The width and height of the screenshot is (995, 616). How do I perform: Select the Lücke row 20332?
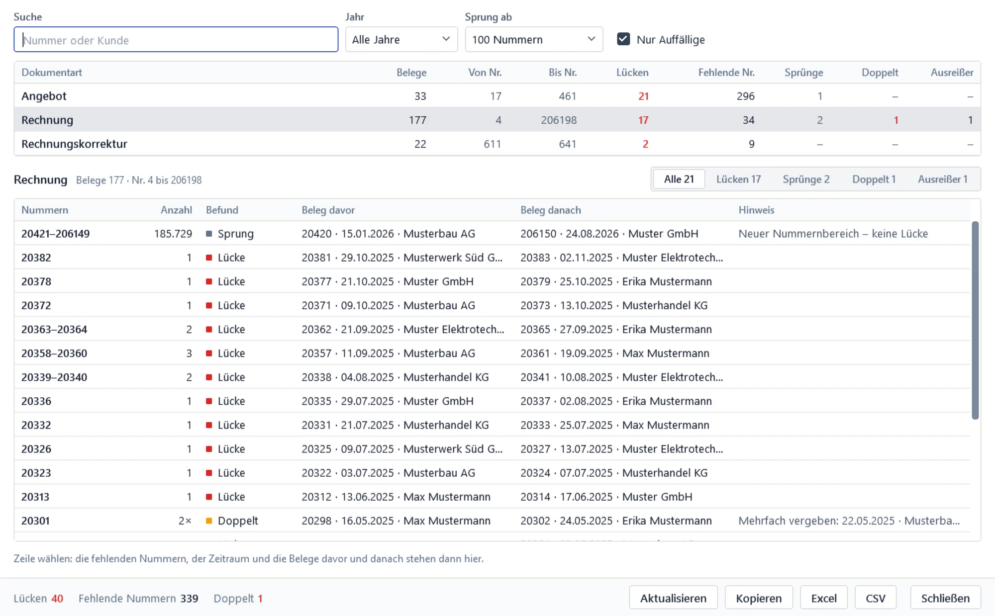(492, 425)
